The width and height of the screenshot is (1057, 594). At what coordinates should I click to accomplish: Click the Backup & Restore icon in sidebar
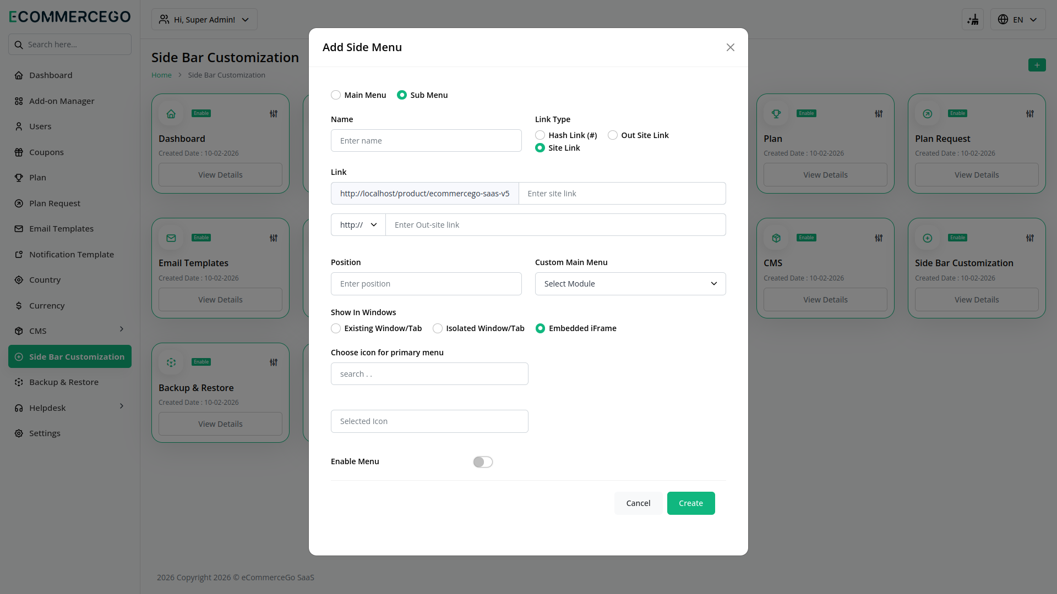coord(19,382)
